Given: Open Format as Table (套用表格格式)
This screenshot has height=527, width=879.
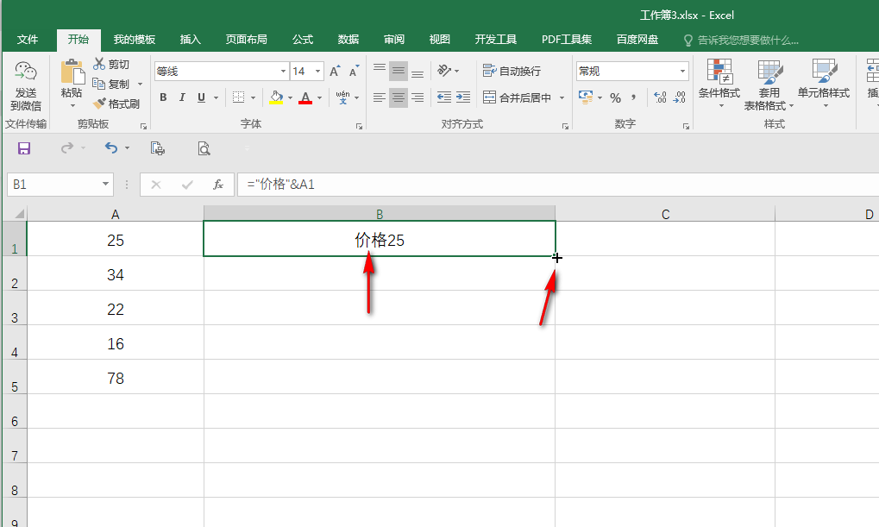Looking at the screenshot, I should (x=769, y=85).
